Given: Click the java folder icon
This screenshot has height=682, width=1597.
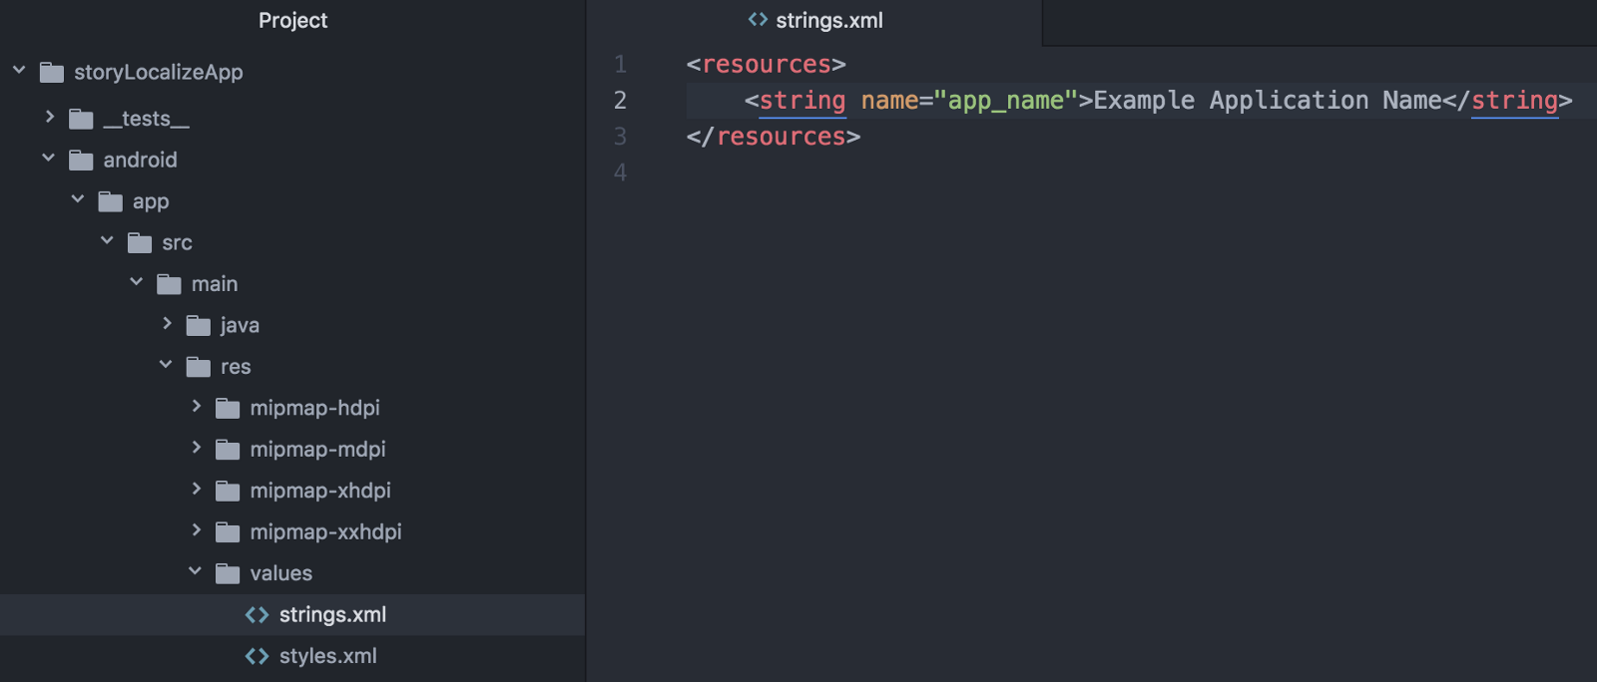Looking at the screenshot, I should pyautogui.click(x=199, y=326).
